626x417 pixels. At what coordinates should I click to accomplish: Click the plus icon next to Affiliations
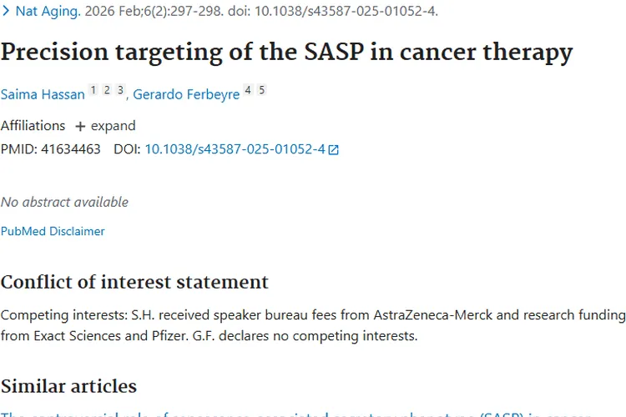[80, 127]
